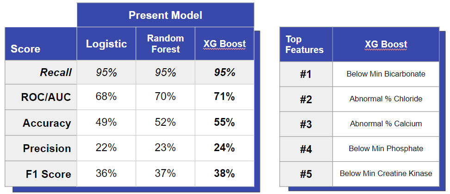Click the Below Min Phosphate cell
This screenshot has width=450, height=194.
pos(386,148)
